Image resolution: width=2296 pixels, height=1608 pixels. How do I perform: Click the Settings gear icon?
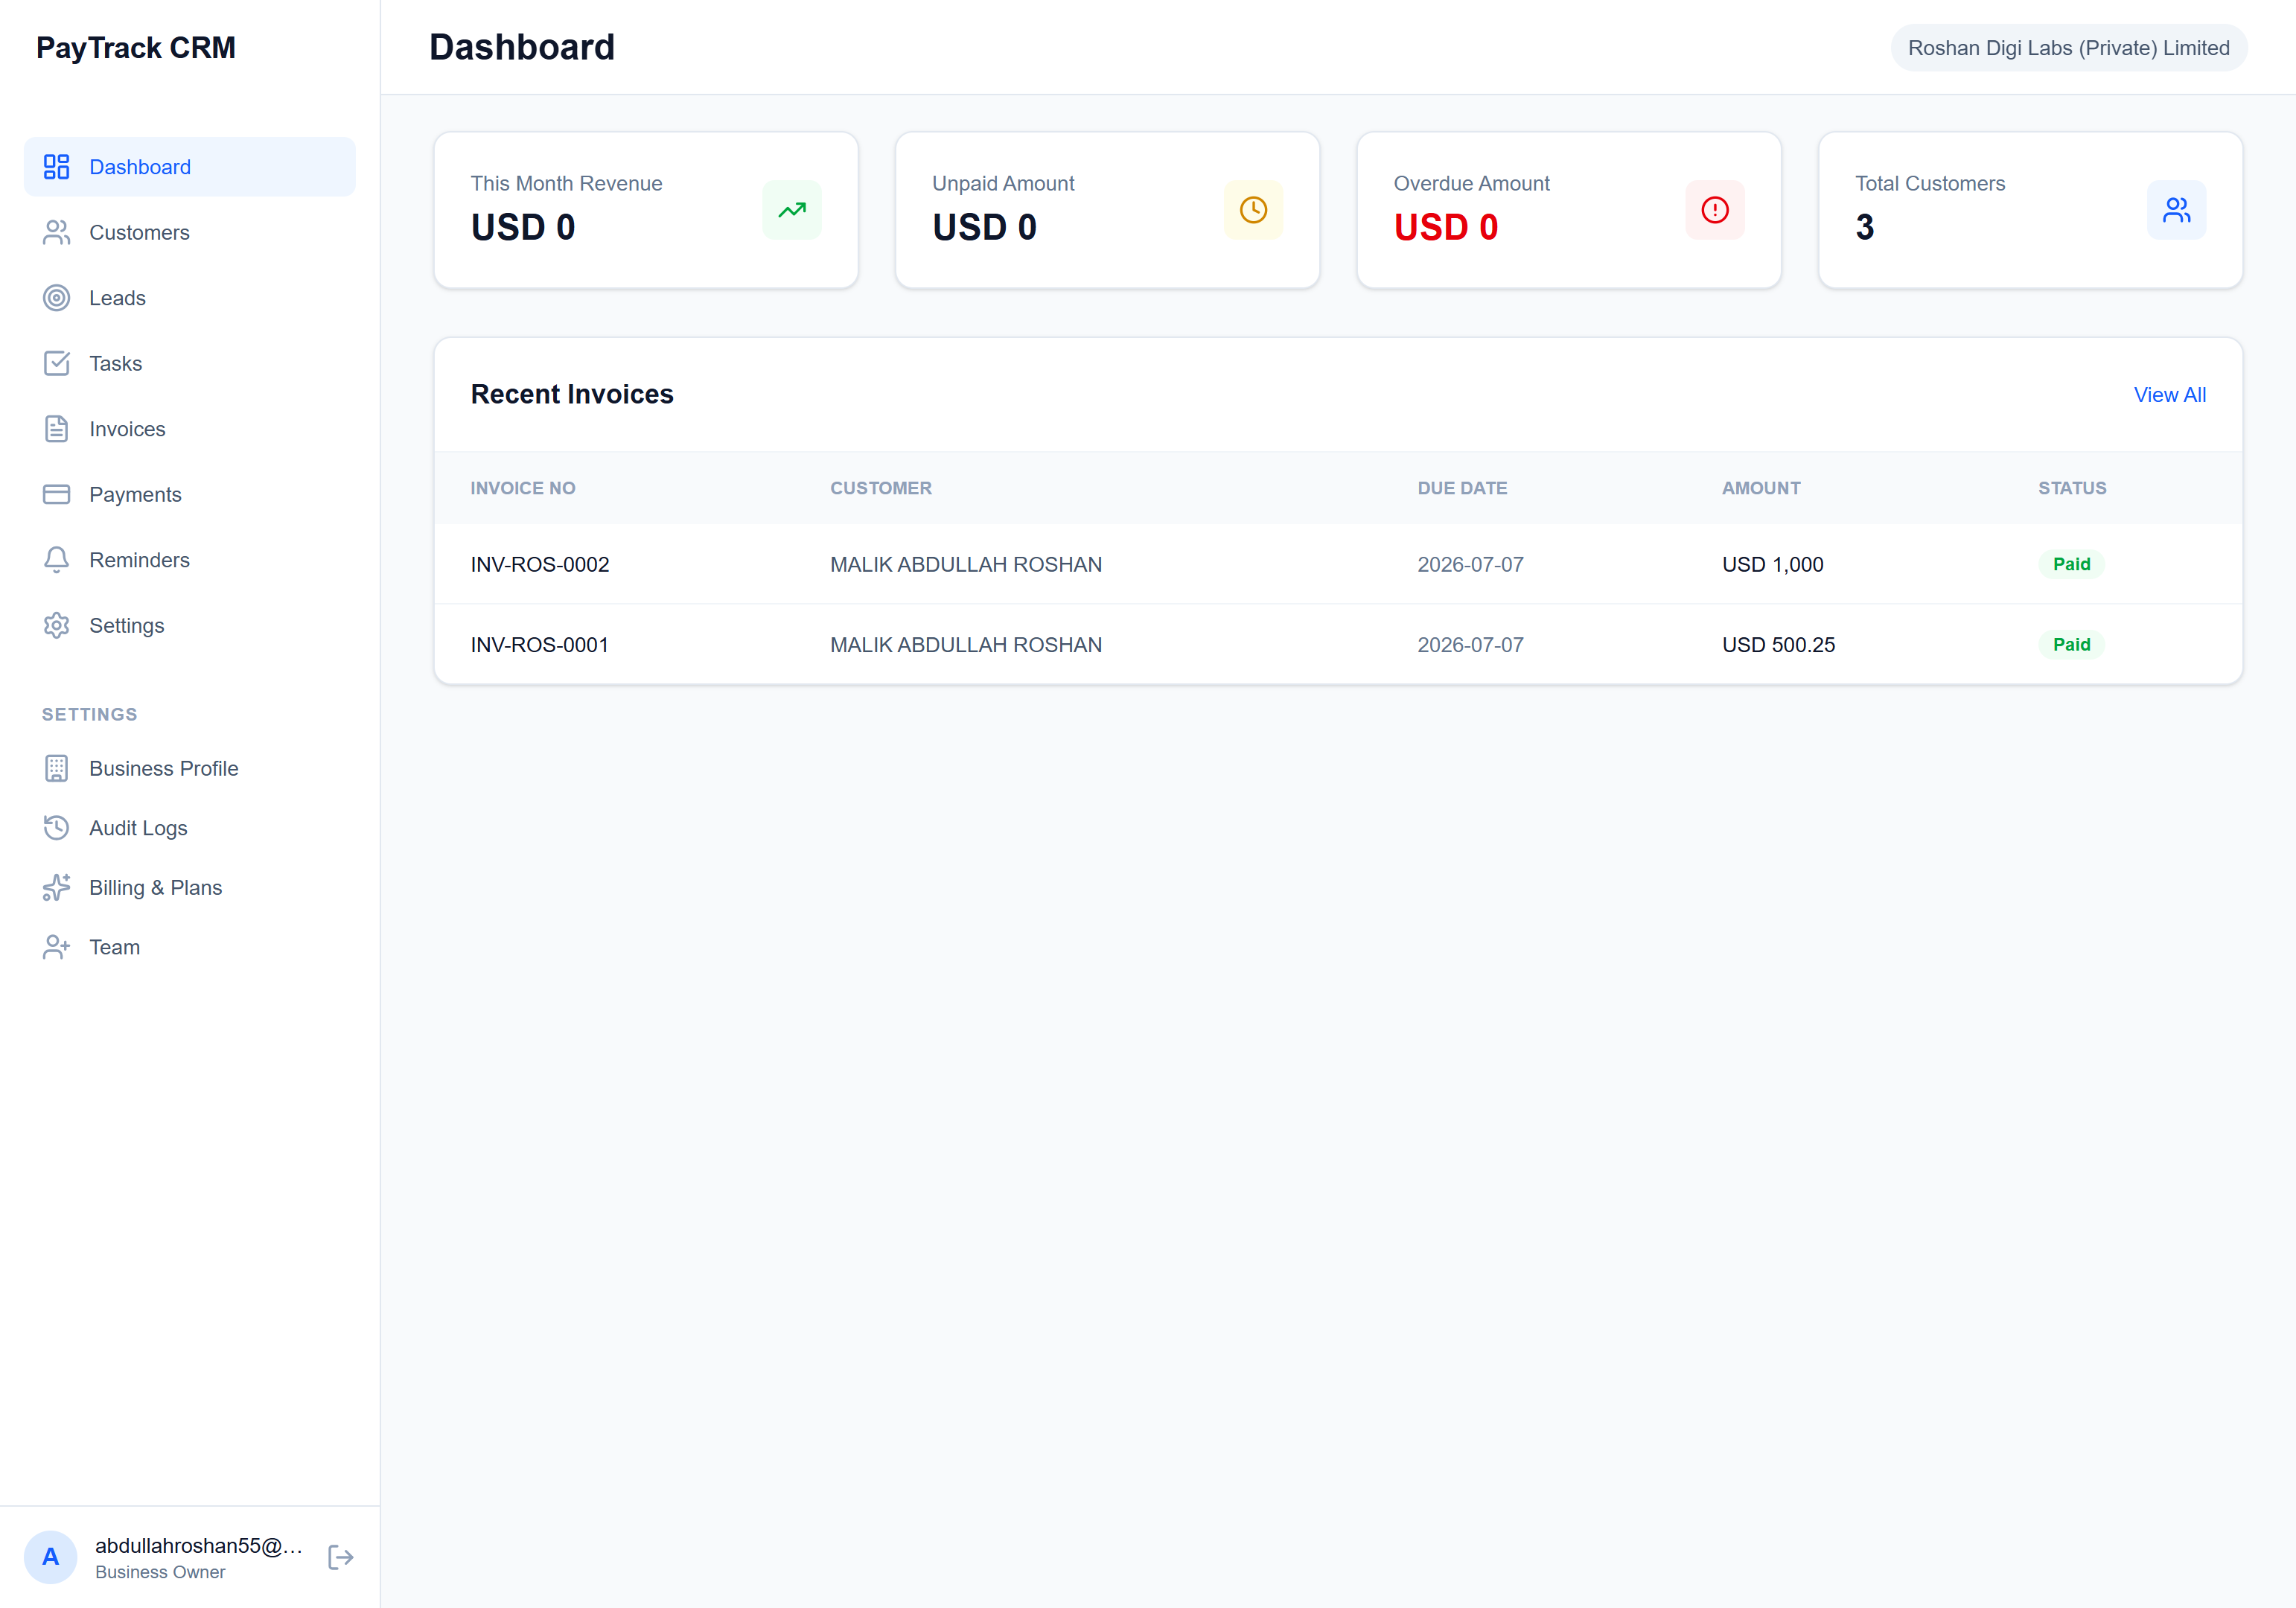[x=56, y=625]
